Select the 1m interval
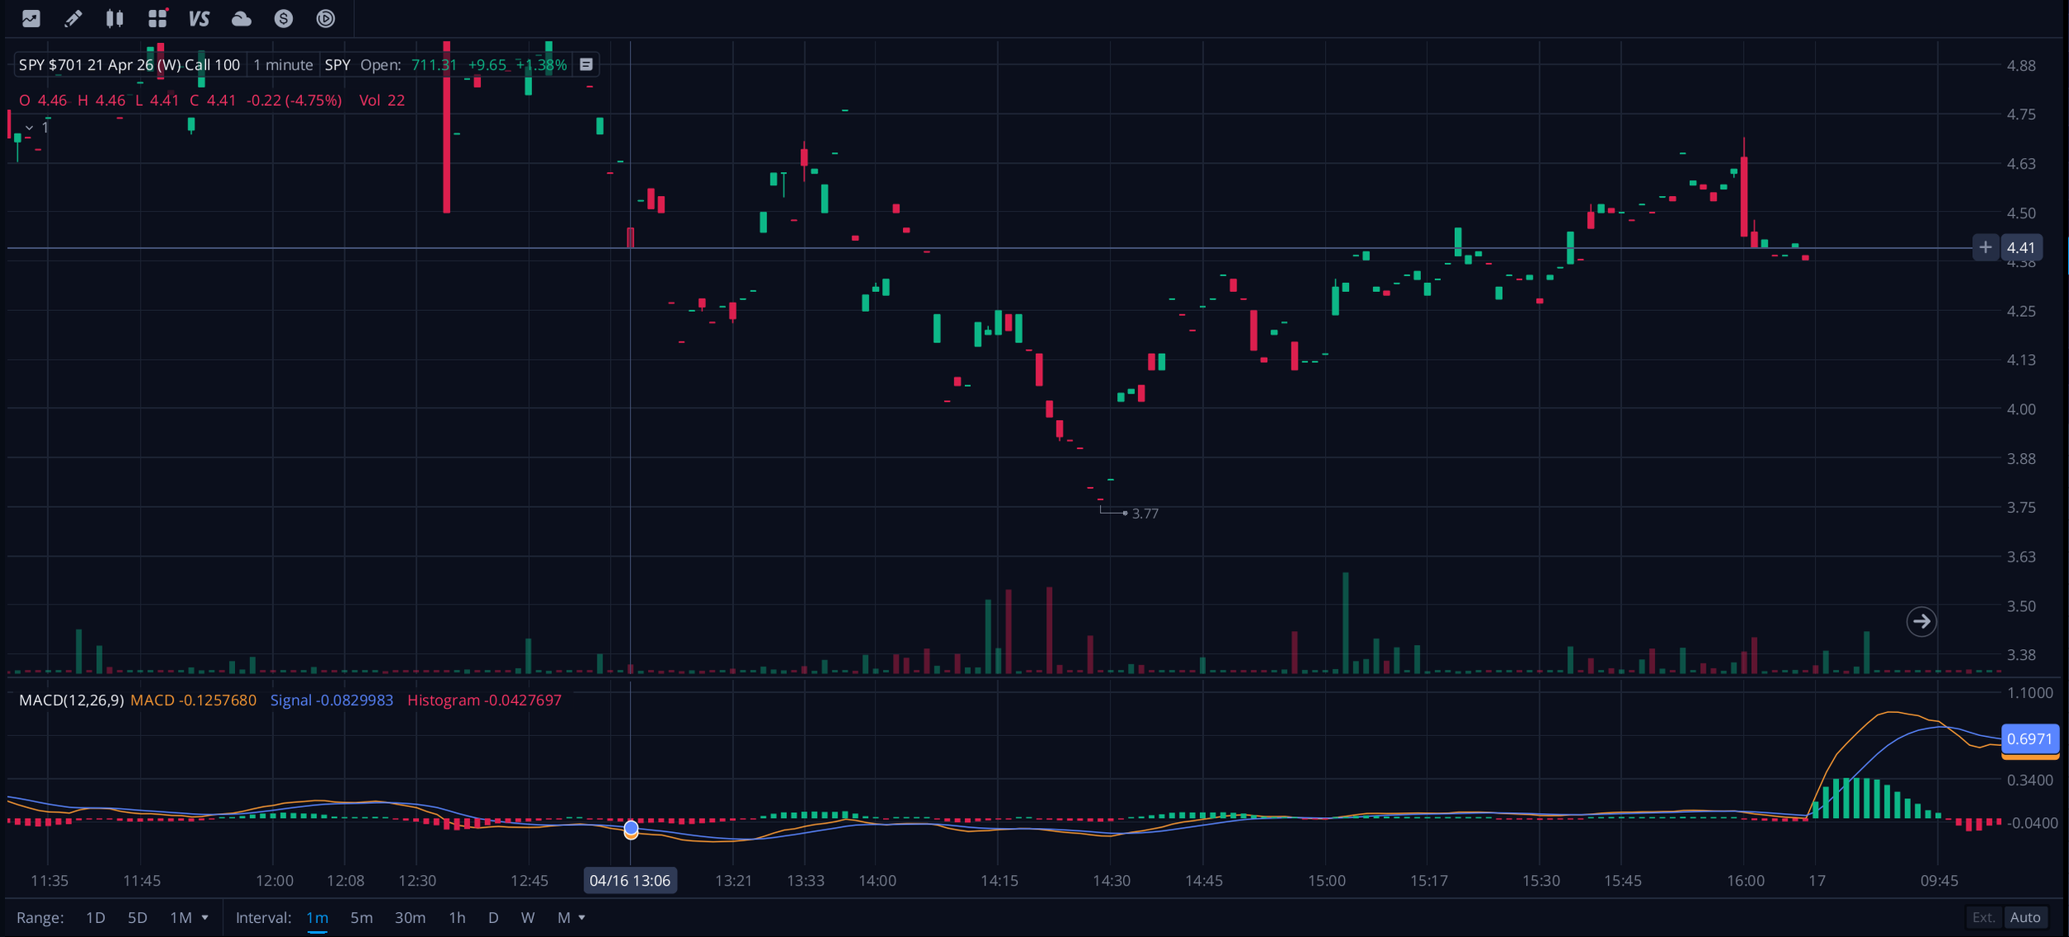The image size is (2069, 937). (317, 917)
